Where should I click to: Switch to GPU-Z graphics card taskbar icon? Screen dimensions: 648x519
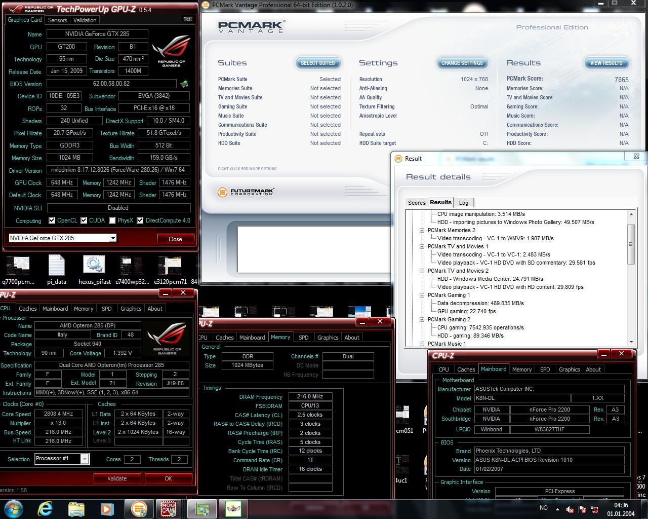[202, 508]
